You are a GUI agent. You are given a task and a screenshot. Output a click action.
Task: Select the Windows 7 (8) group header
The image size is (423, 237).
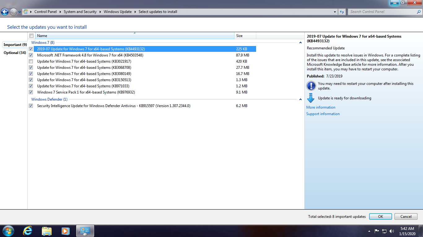point(43,43)
